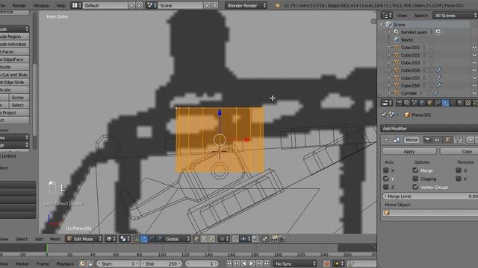Image resolution: width=478 pixels, height=268 pixels.
Task: Click the Blender logo in info header
Action: [277, 5]
